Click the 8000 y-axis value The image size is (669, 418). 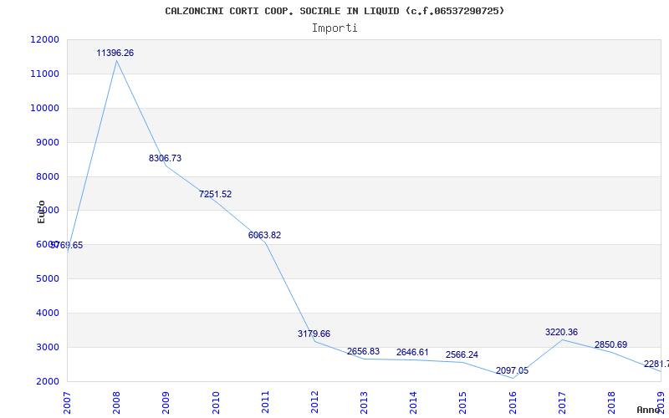click(x=47, y=176)
